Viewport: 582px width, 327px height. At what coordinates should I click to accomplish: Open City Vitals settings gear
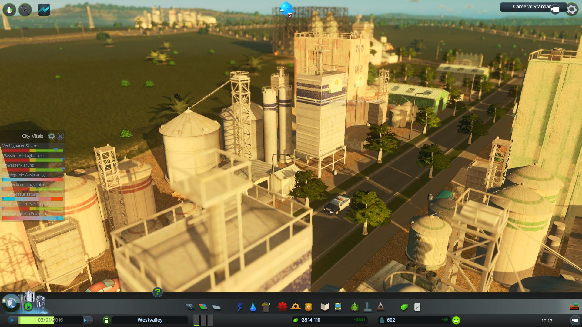pyautogui.click(x=52, y=136)
